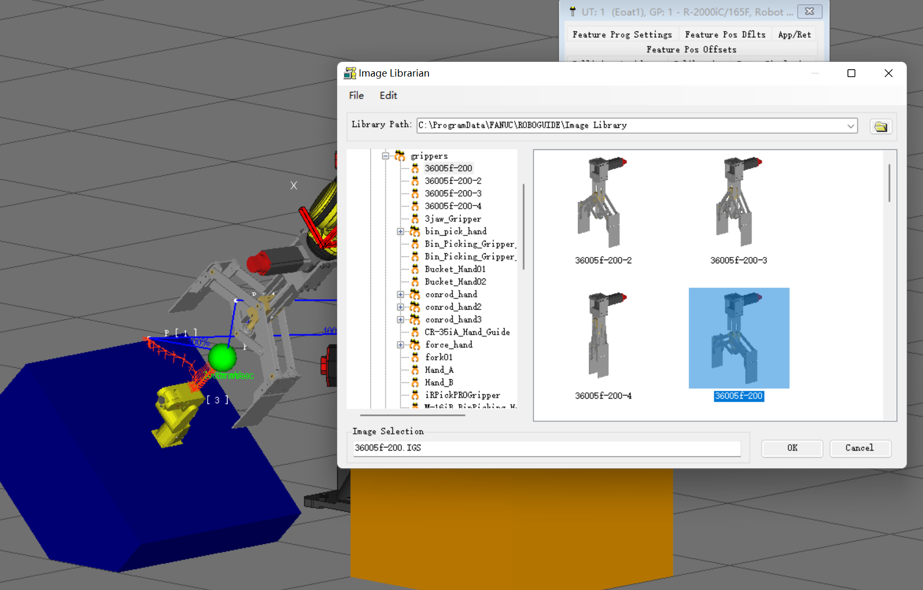Select 36005f-200-4 in the tree

[453, 206]
